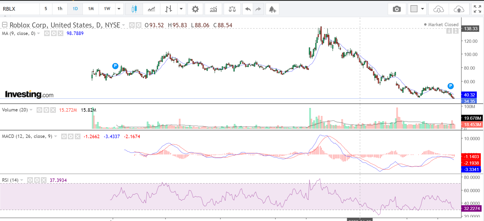Load chart layout from cloud
Viewport: 484px width, 221px height.
[439, 9]
